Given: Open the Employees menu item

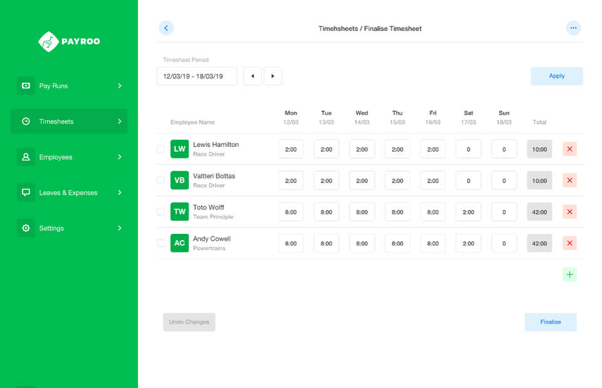Looking at the screenshot, I should (x=69, y=157).
